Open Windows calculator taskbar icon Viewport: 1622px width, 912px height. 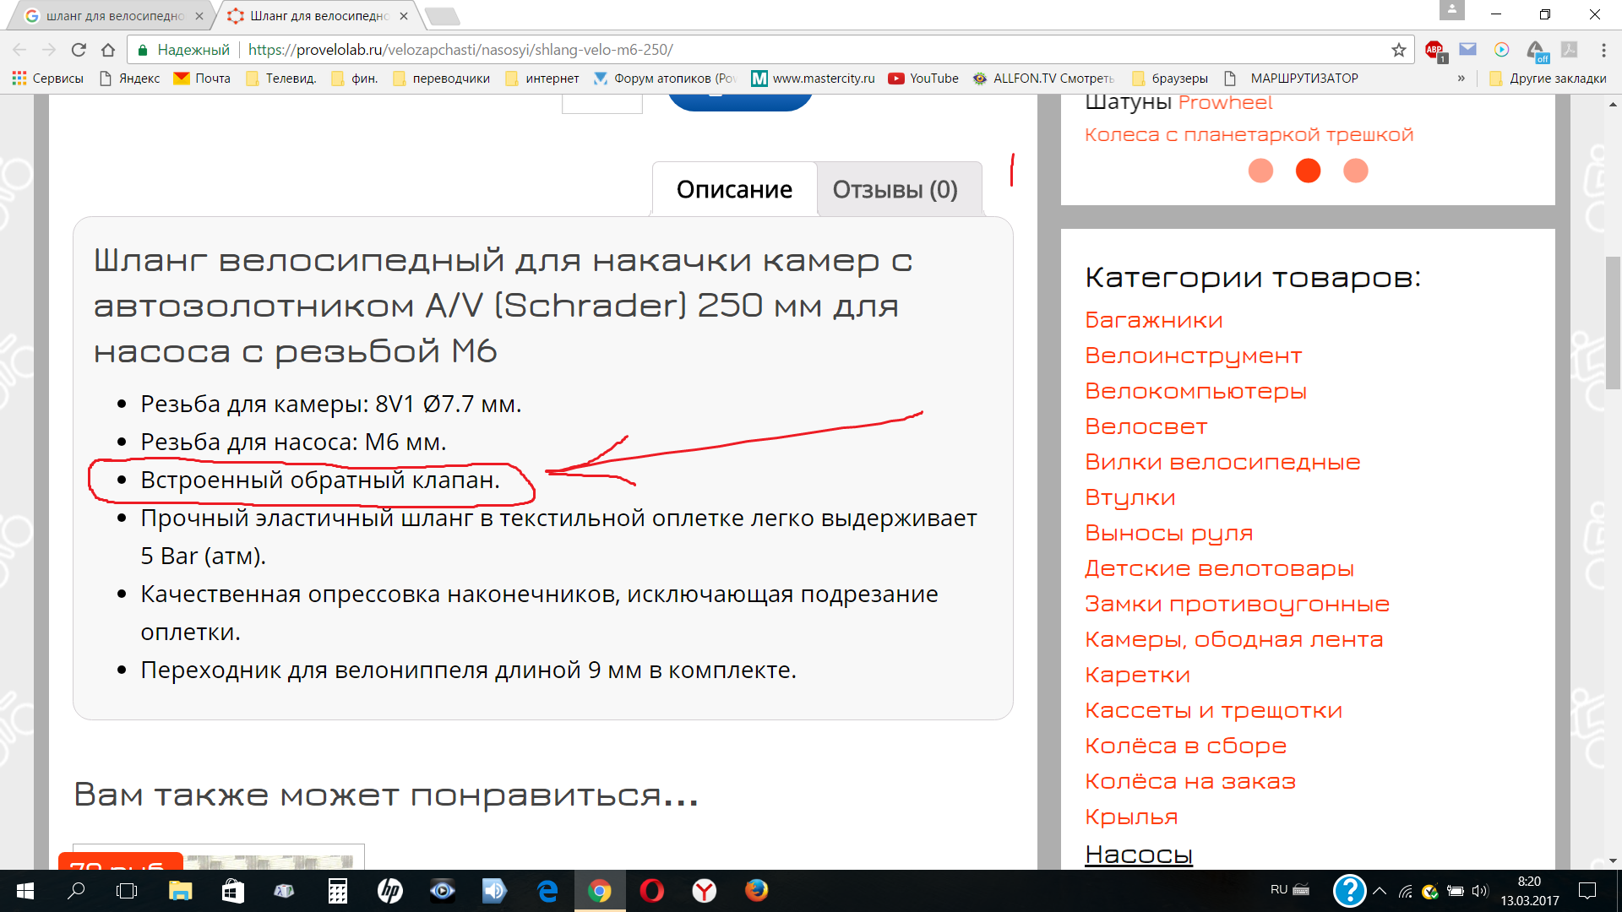337,890
